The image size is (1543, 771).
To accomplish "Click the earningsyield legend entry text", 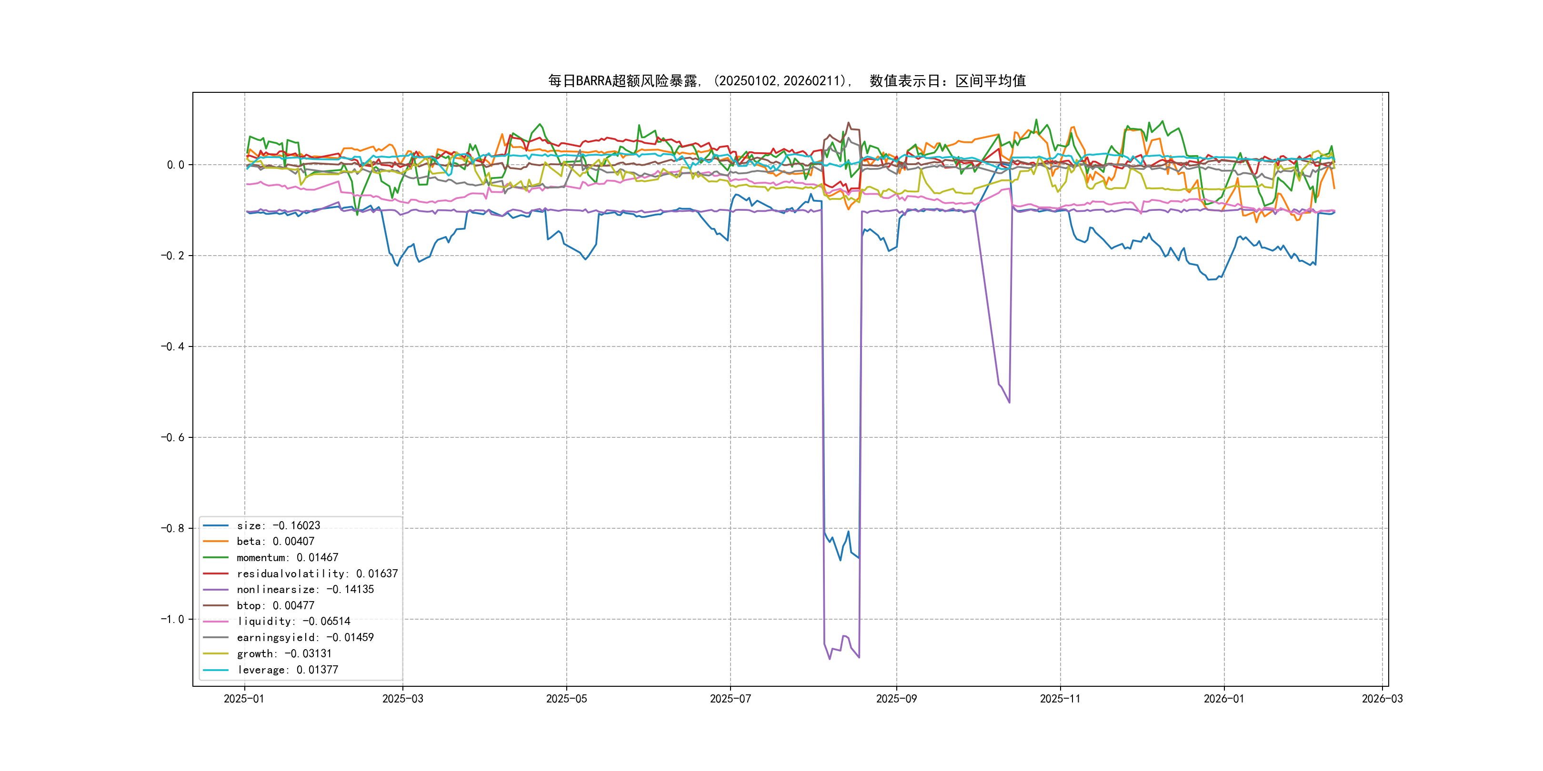I will click(x=305, y=638).
